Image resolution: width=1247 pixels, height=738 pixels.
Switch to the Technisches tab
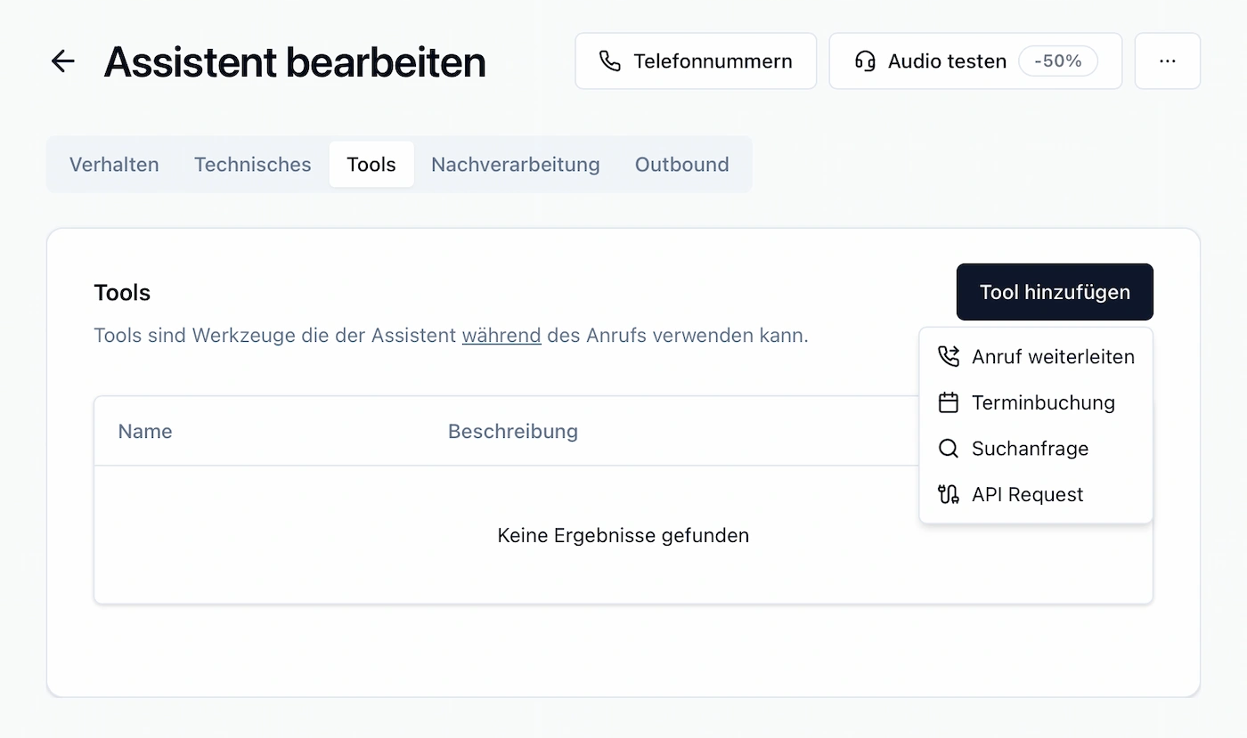tap(252, 164)
